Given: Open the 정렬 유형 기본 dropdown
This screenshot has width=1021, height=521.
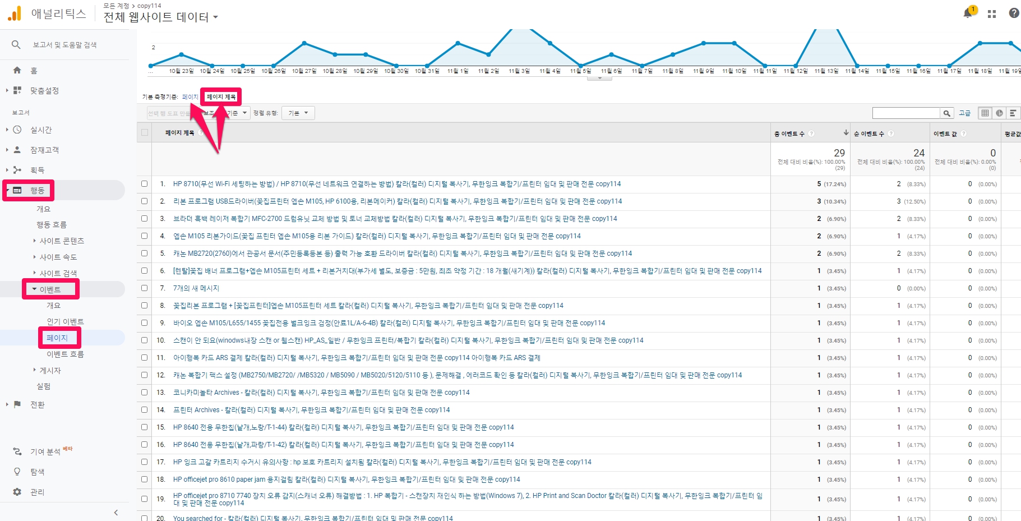Looking at the screenshot, I should click(298, 113).
